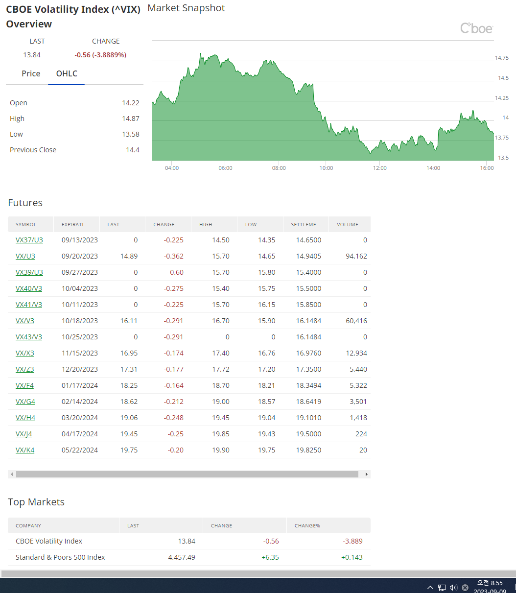Open the VX/J4 futures link
Viewport: 516px width, 593px height.
coord(24,434)
